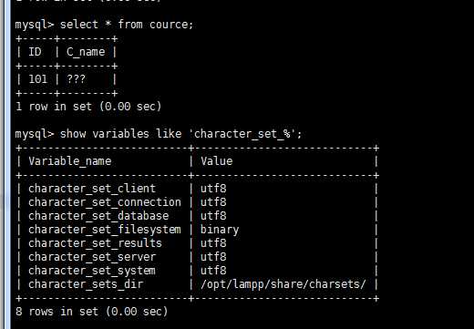Click the Value column header
Screen dimensions: 474x329
pos(217,161)
